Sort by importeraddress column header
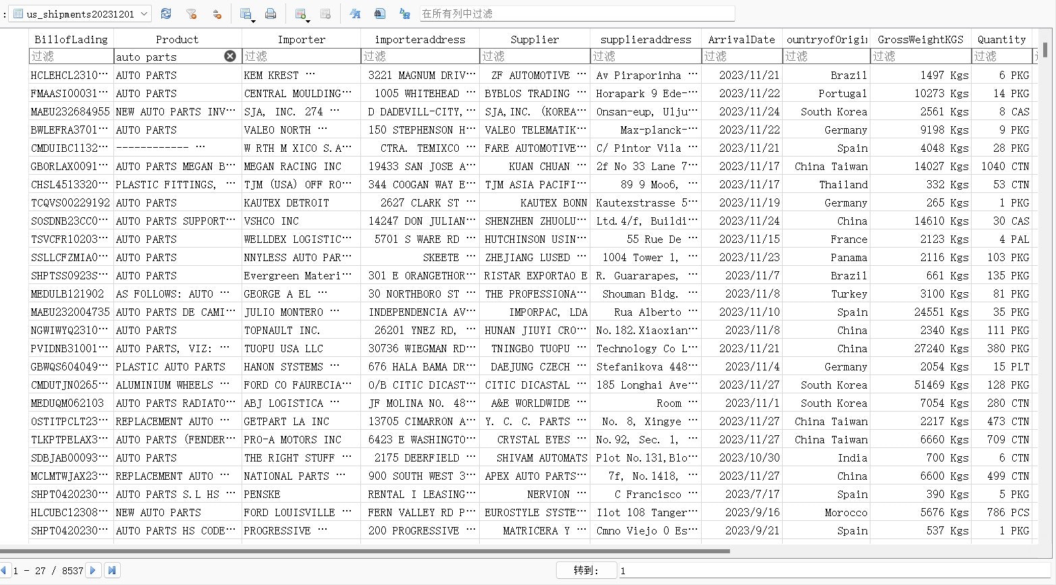 pos(420,39)
